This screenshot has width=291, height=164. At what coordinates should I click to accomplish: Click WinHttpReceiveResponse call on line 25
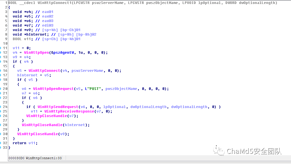tap(69, 111)
